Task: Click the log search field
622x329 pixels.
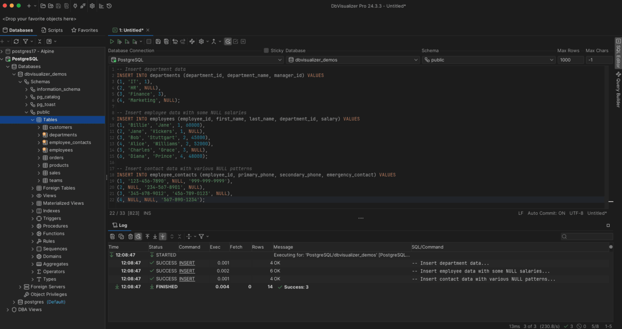Action: (x=588, y=236)
